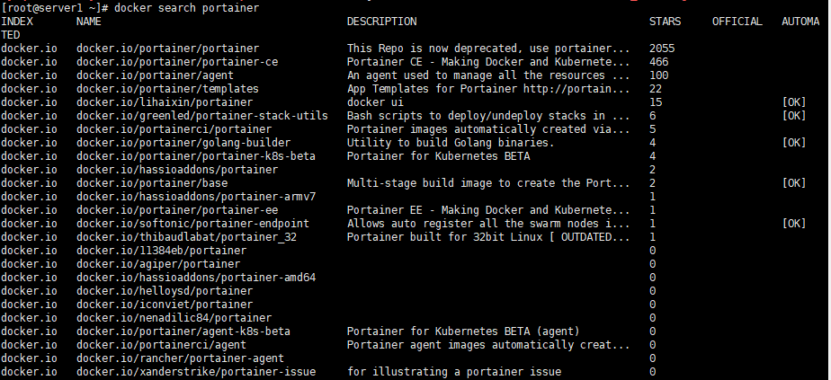Select the name docker.io/portainerci/agent
The height and width of the screenshot is (380, 831).
pos(161,346)
